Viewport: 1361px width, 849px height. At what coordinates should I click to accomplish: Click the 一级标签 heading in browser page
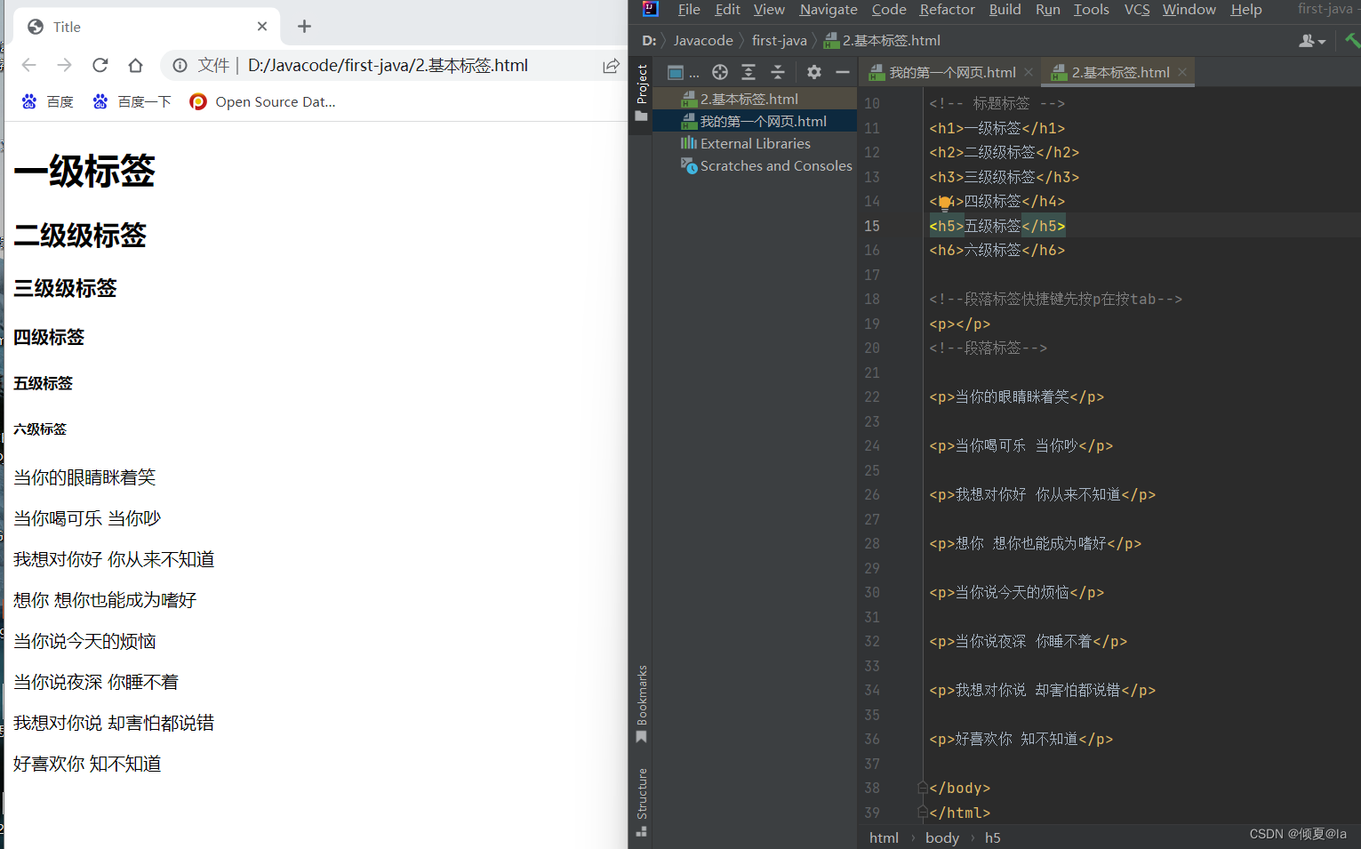coord(84,171)
